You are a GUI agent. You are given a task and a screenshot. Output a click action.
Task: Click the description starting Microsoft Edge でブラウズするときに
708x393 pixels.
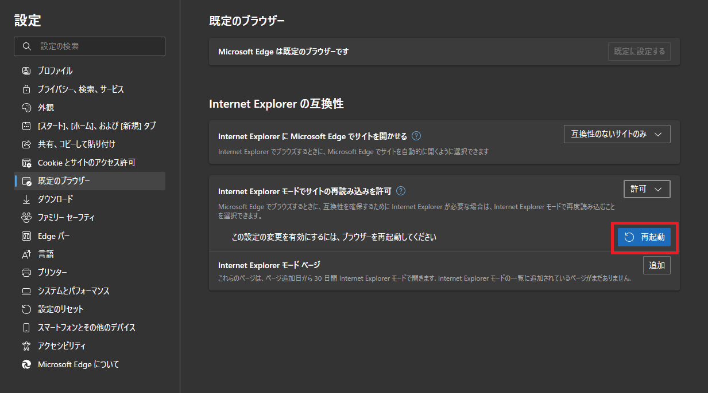[x=416, y=211]
